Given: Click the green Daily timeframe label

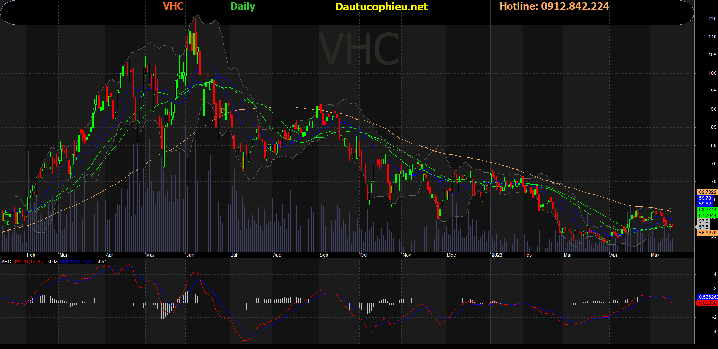Looking at the screenshot, I should pyautogui.click(x=243, y=7).
